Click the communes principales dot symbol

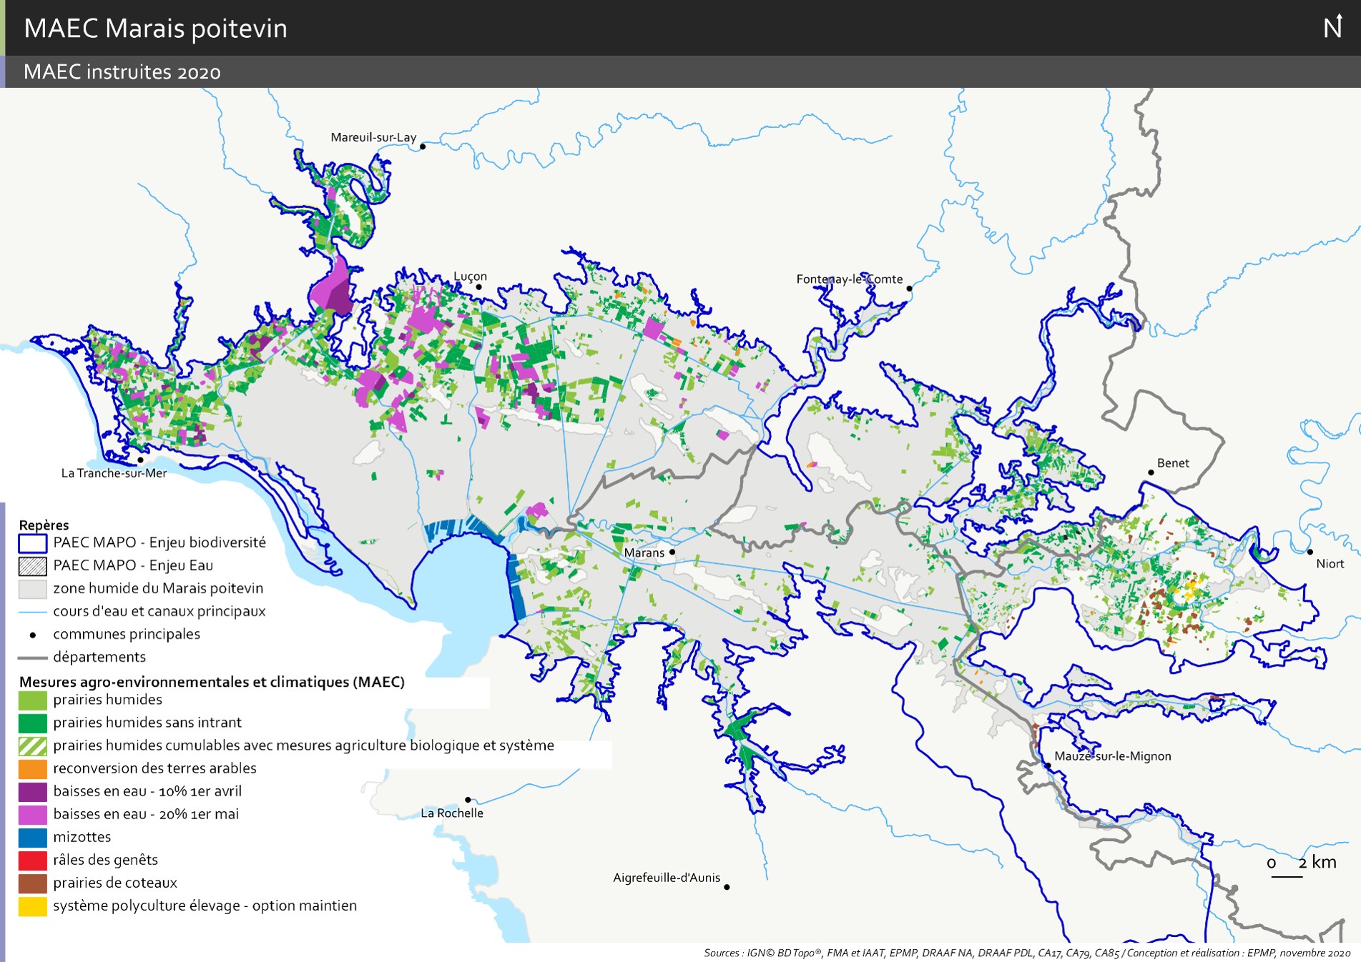(x=33, y=635)
